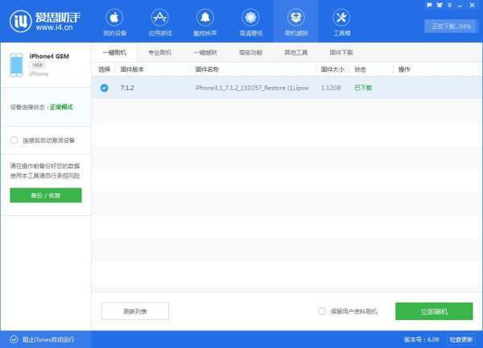Click the 已下载 downloaded status text
The height and width of the screenshot is (348, 483).
[x=363, y=88]
